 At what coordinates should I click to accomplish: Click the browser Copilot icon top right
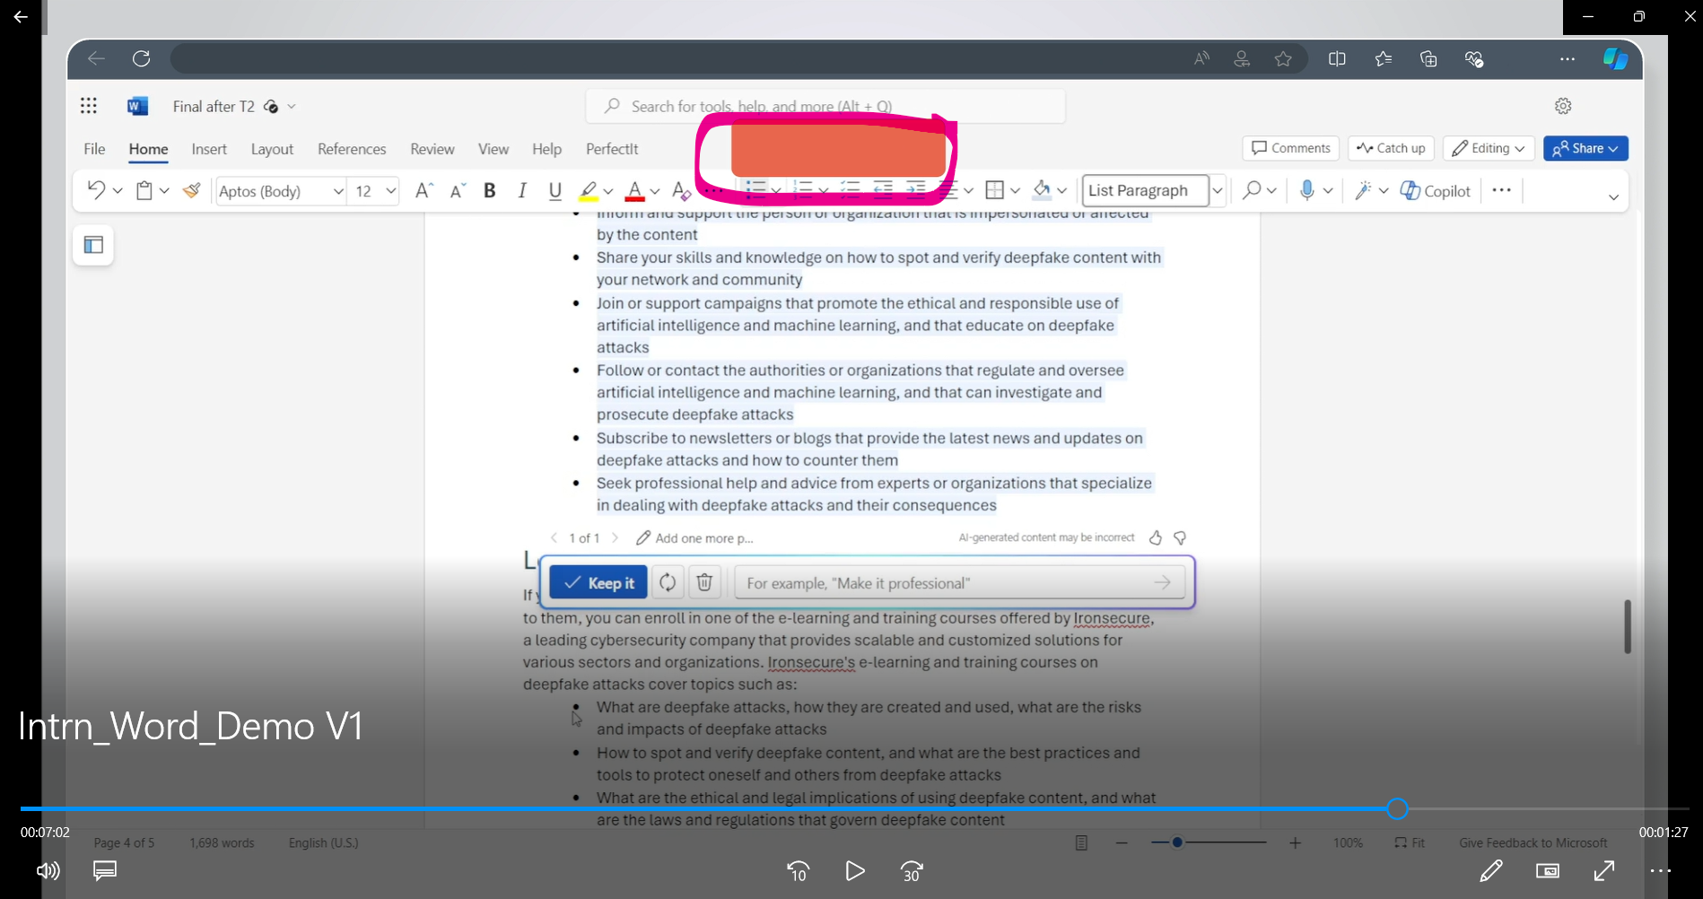click(x=1615, y=58)
